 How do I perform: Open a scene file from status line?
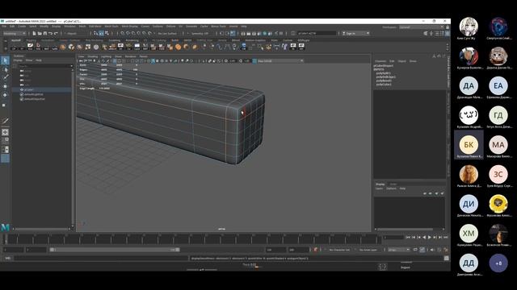coord(40,33)
